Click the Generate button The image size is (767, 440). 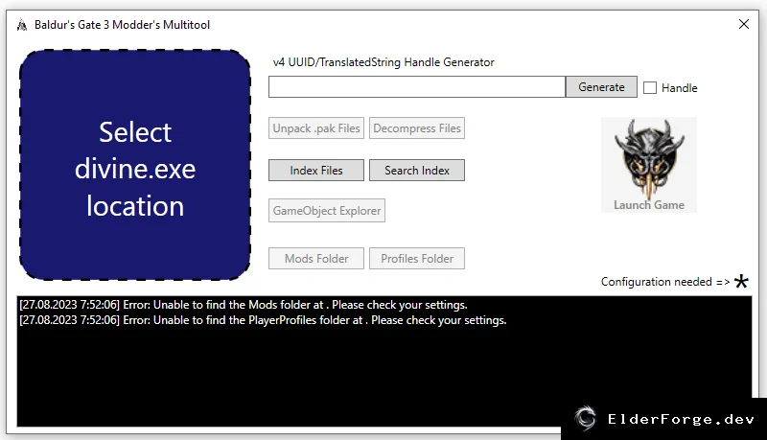pyautogui.click(x=601, y=87)
